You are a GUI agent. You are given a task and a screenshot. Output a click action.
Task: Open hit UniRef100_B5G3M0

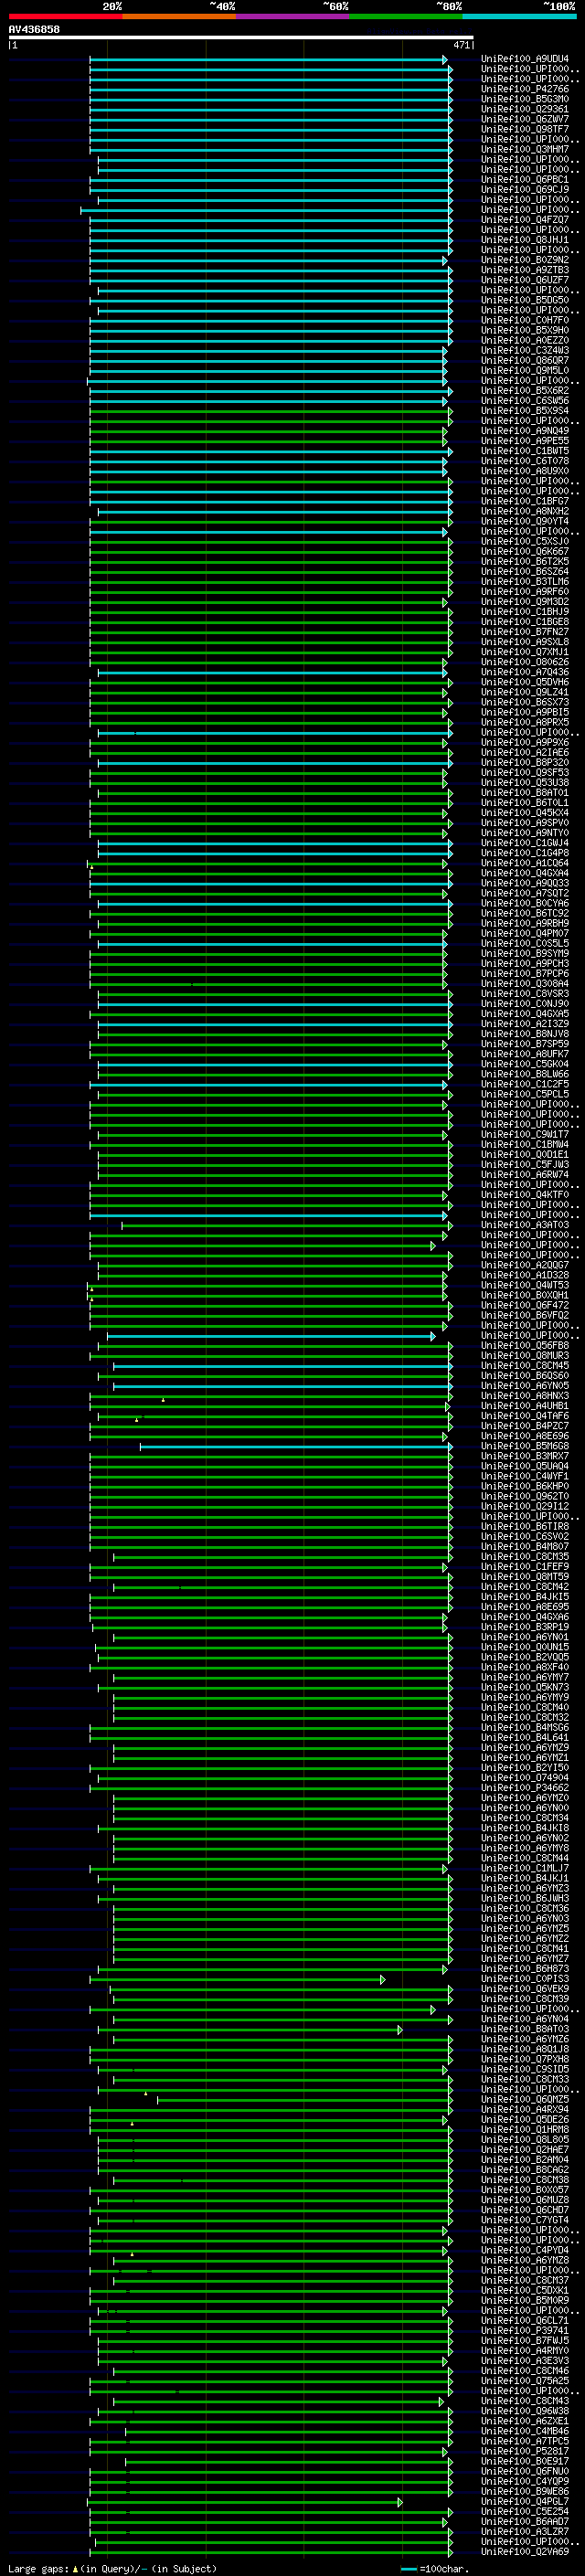pyautogui.click(x=525, y=99)
